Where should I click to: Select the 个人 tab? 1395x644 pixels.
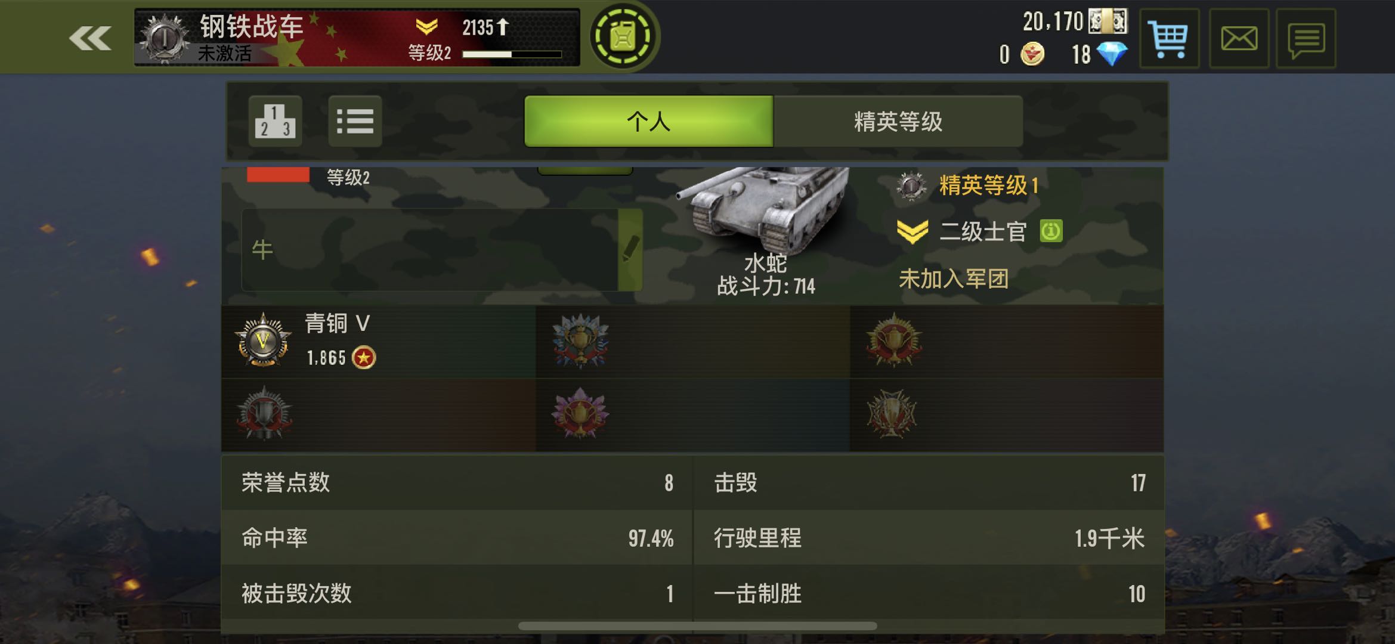click(649, 122)
